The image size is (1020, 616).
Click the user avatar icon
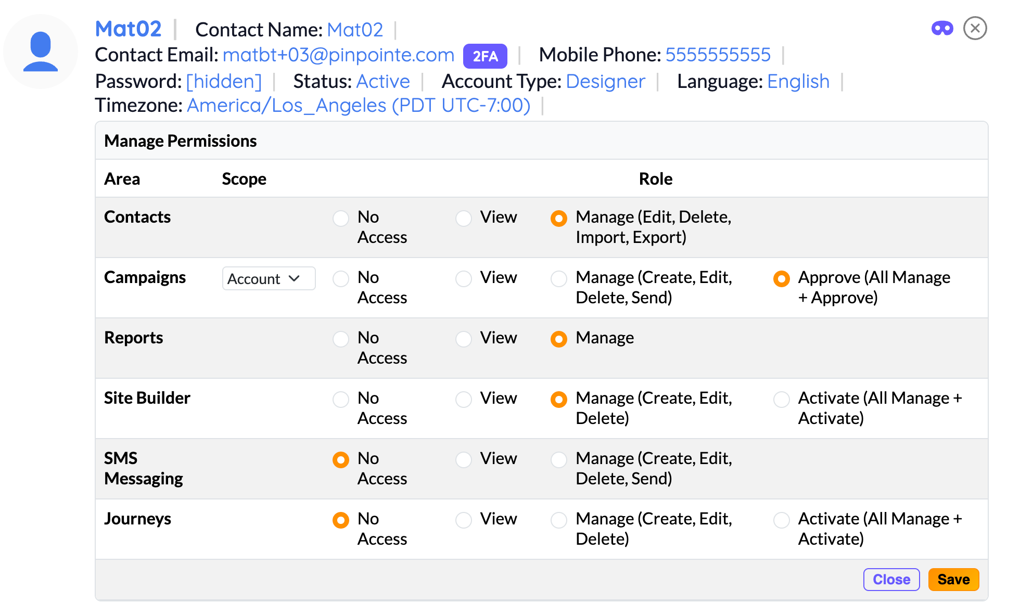tap(41, 52)
